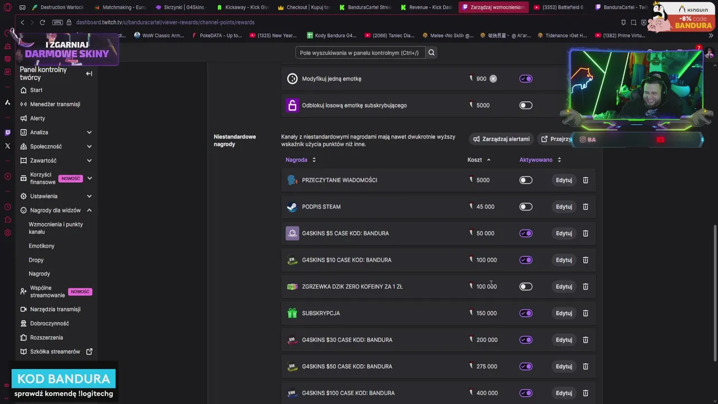The height and width of the screenshot is (404, 718).
Task: Open the Menedżer transmisji sidebar item
Action: point(55,104)
